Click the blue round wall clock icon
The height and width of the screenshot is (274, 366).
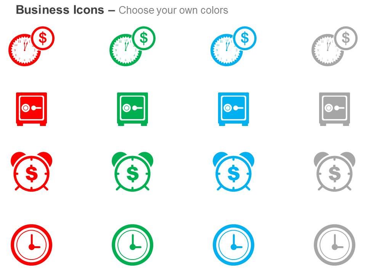(x=233, y=245)
